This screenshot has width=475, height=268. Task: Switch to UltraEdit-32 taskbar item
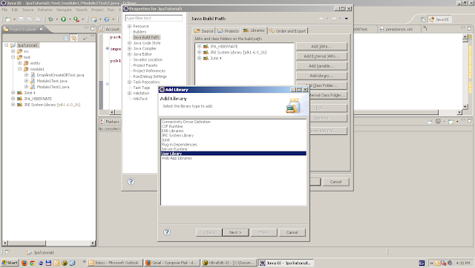(x=229, y=263)
